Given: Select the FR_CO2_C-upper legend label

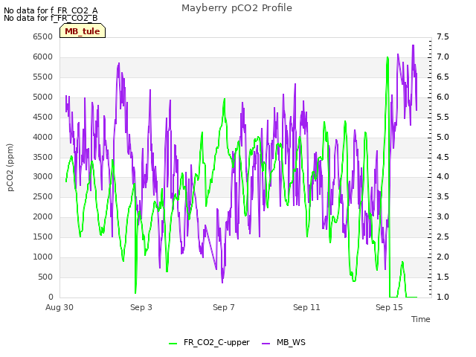Looking at the screenshot, I should pyautogui.click(x=216, y=342).
